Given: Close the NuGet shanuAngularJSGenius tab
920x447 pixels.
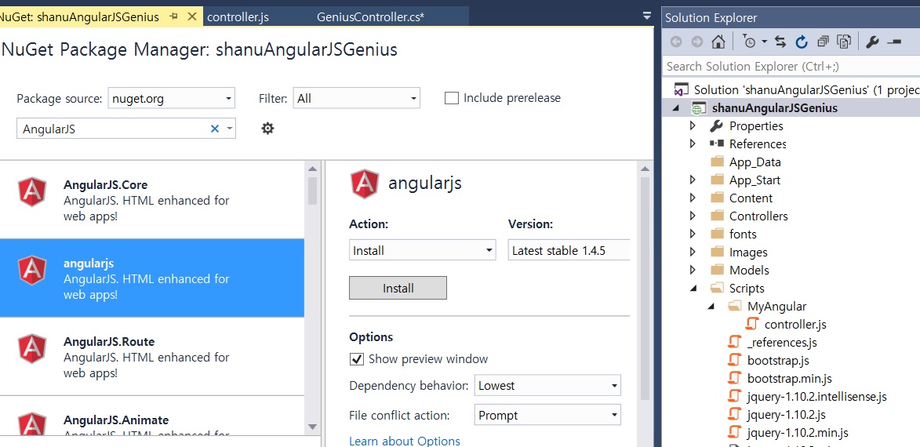Looking at the screenshot, I should point(191,17).
